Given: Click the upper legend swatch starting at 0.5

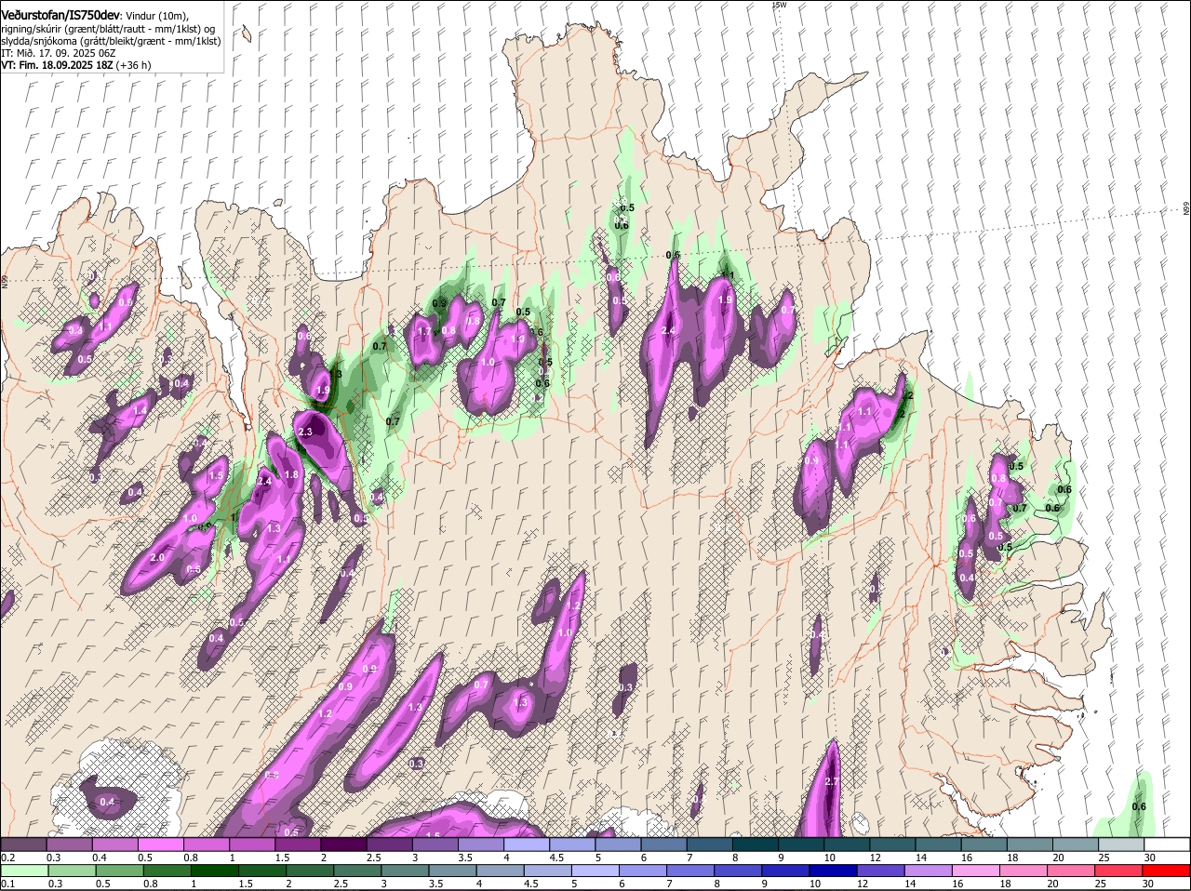Looking at the screenshot, I should [x=160, y=844].
